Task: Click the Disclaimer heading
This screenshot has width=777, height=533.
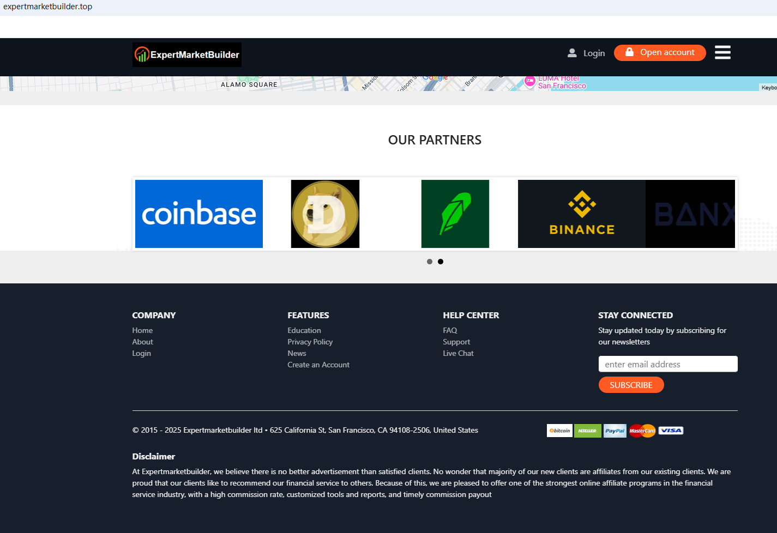Action: 153,456
